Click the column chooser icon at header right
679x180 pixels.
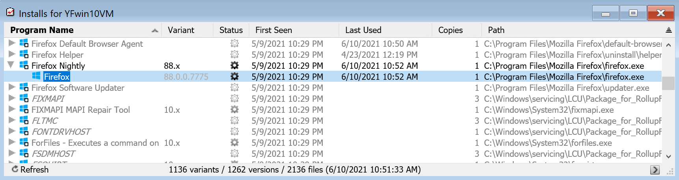pos(668,30)
